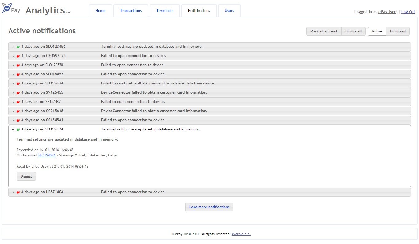Show Active notifications filter
Viewport: 419px width, 244px height.
click(x=377, y=31)
